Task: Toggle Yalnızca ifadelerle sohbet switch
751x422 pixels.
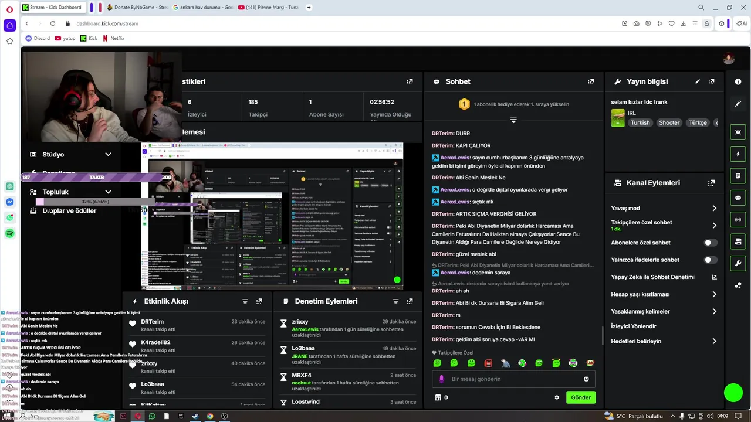Action: (710, 260)
